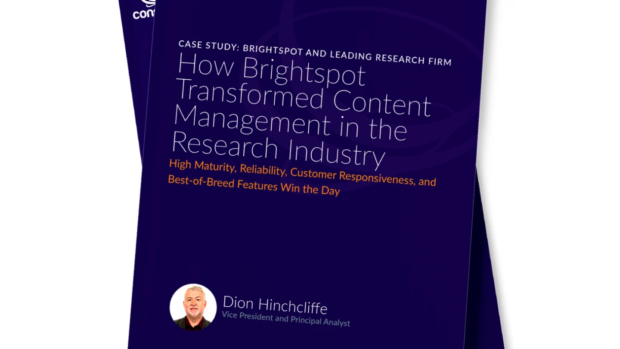Click the orange 'Best-of-Breed Features' text

[x=223, y=183]
